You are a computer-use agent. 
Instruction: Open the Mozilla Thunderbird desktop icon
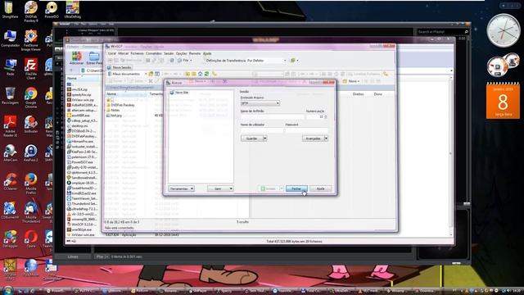[31, 212]
